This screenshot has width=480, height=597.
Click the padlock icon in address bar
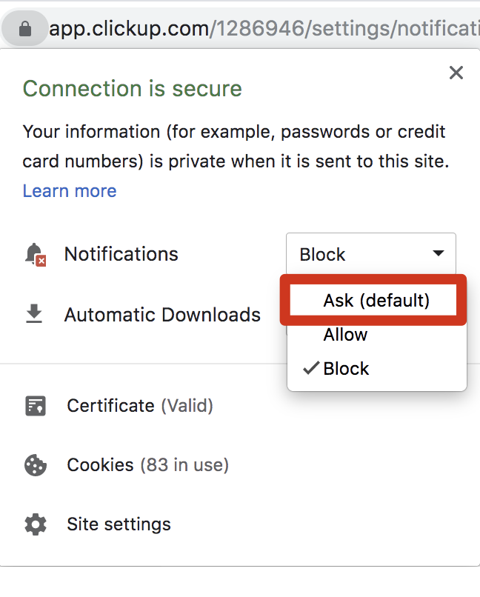point(25,29)
